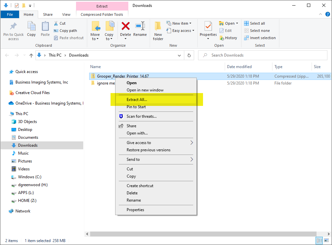Screen dimensions: 332x245
Task: Switch to the Share tab
Action: click(x=48, y=14)
